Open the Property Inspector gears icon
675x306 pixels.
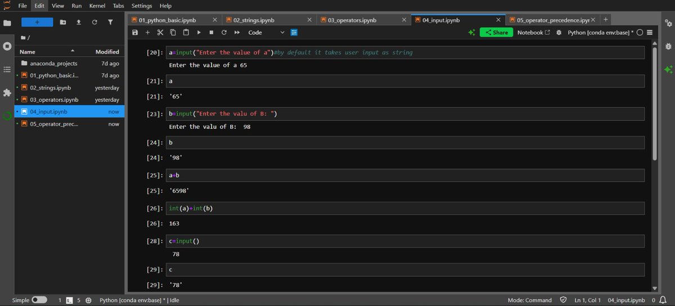point(668,23)
